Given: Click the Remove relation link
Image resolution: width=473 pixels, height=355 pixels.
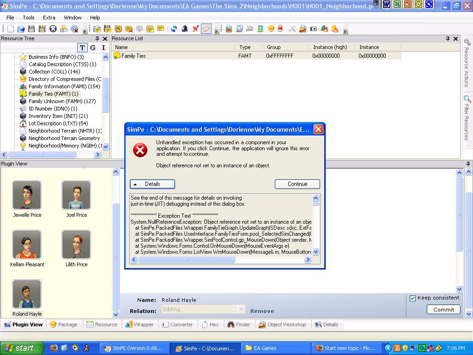Looking at the screenshot, I should coord(262,311).
